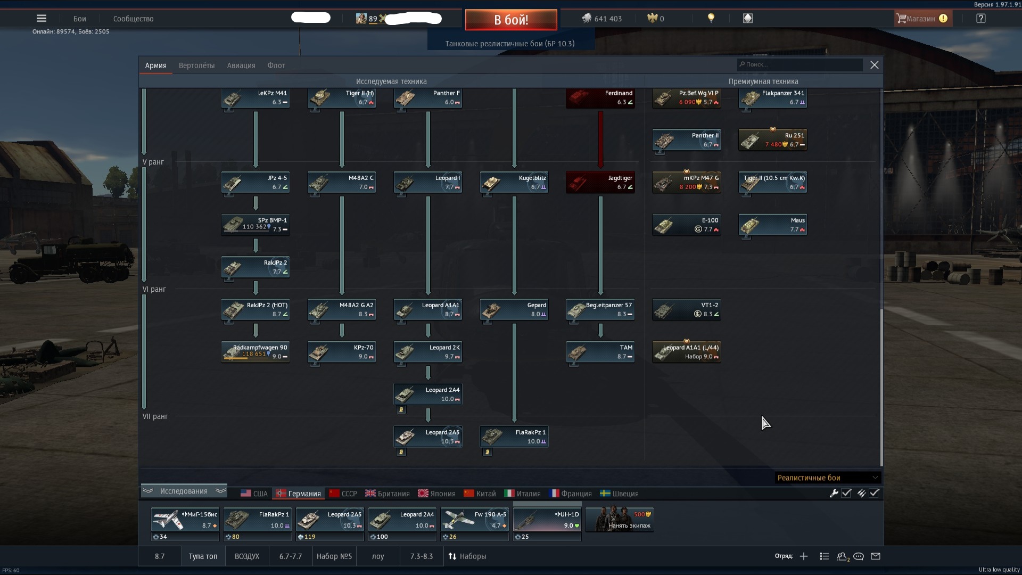Viewport: 1022px width, 575px height.
Task: Hire a crew via Нанять экипаж
Action: tap(620, 520)
